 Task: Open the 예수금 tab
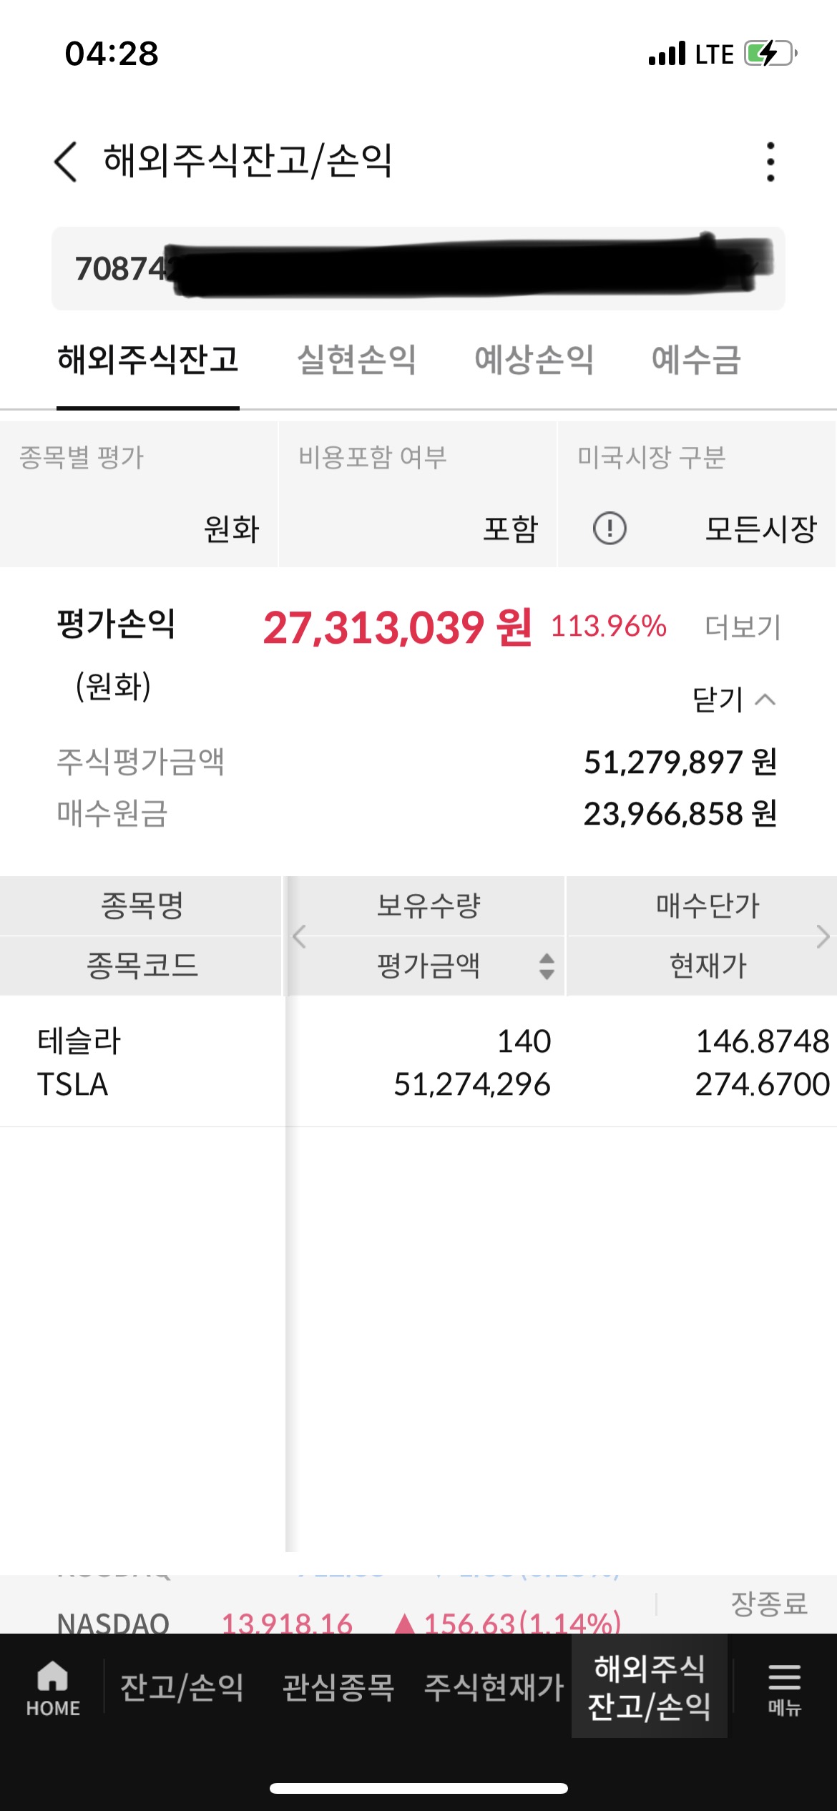click(x=695, y=360)
